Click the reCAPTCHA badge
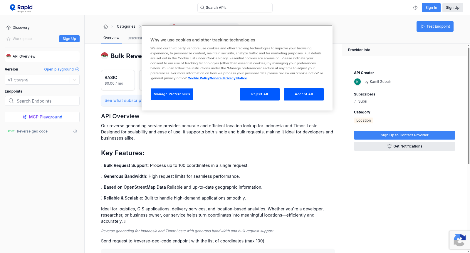The image size is (470, 253). [x=459, y=240]
